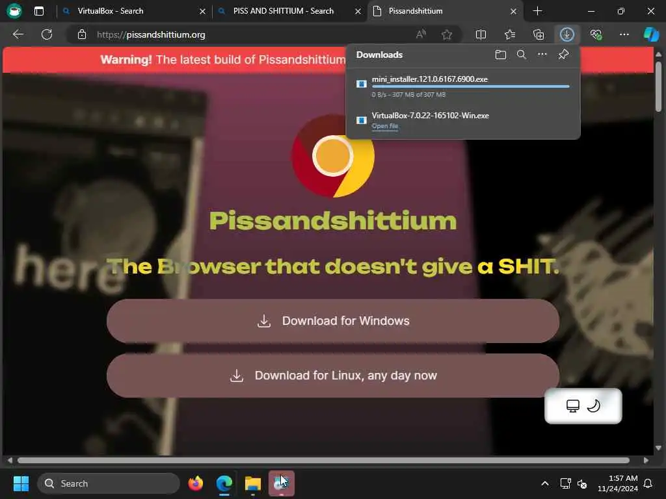The image size is (666, 499).
Task: Add this page to favorites star
Action: click(446, 34)
